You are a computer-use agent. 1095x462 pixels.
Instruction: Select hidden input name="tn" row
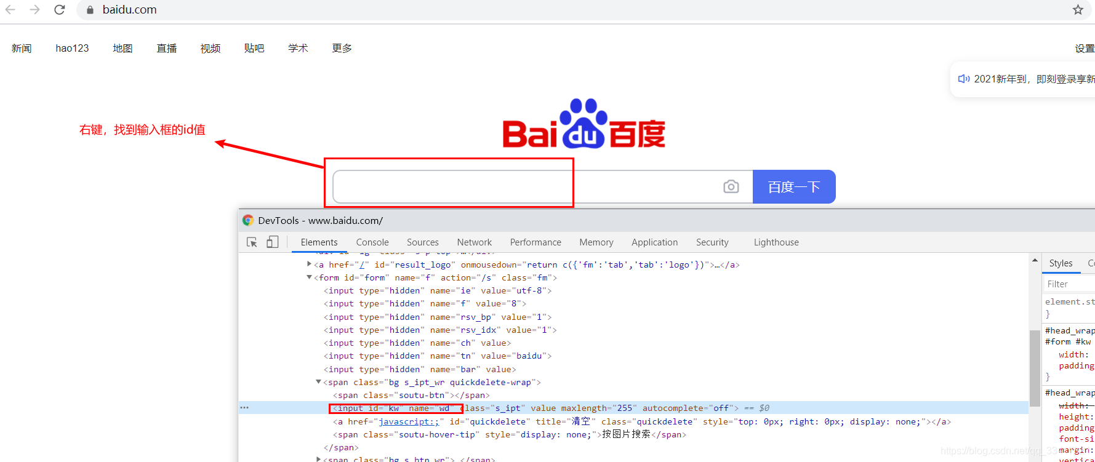[438, 356]
